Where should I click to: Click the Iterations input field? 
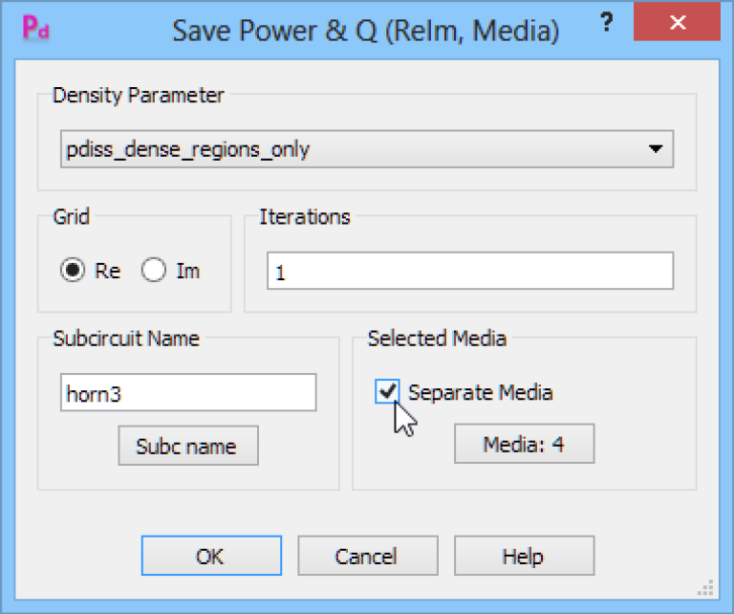tap(470, 271)
